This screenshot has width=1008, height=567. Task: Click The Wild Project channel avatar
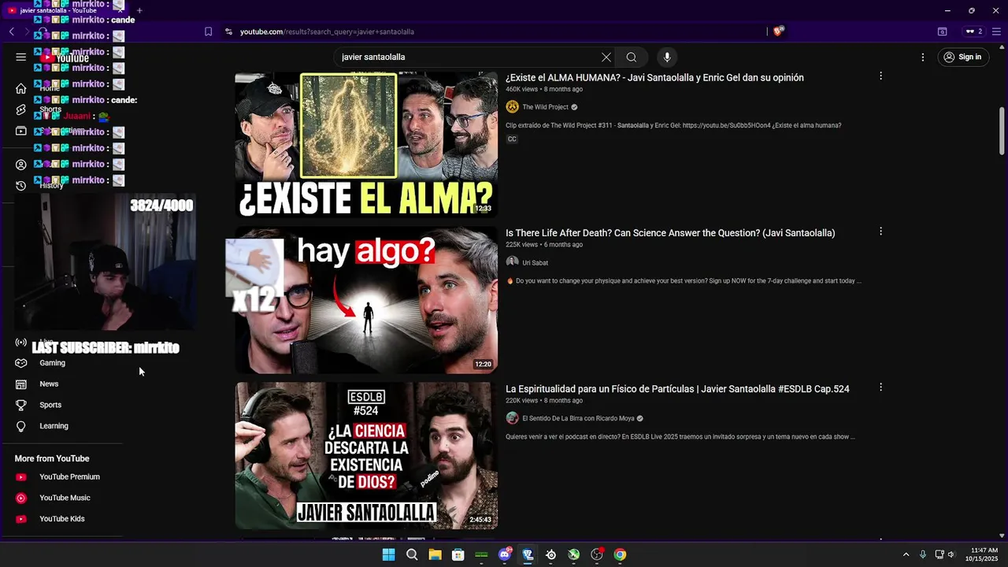[x=512, y=107]
